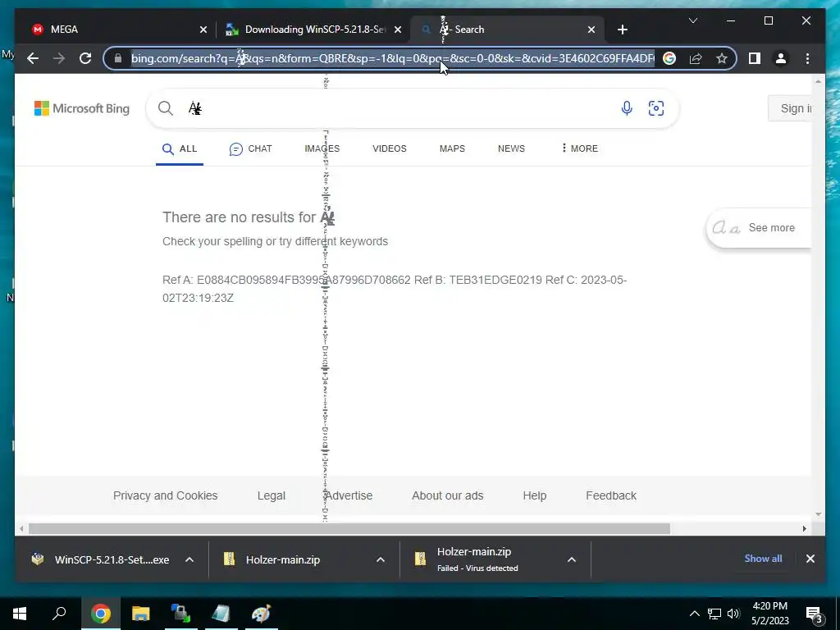Open the Privacy and Cookies link
Screen dimensions: 840x630
(x=165, y=495)
